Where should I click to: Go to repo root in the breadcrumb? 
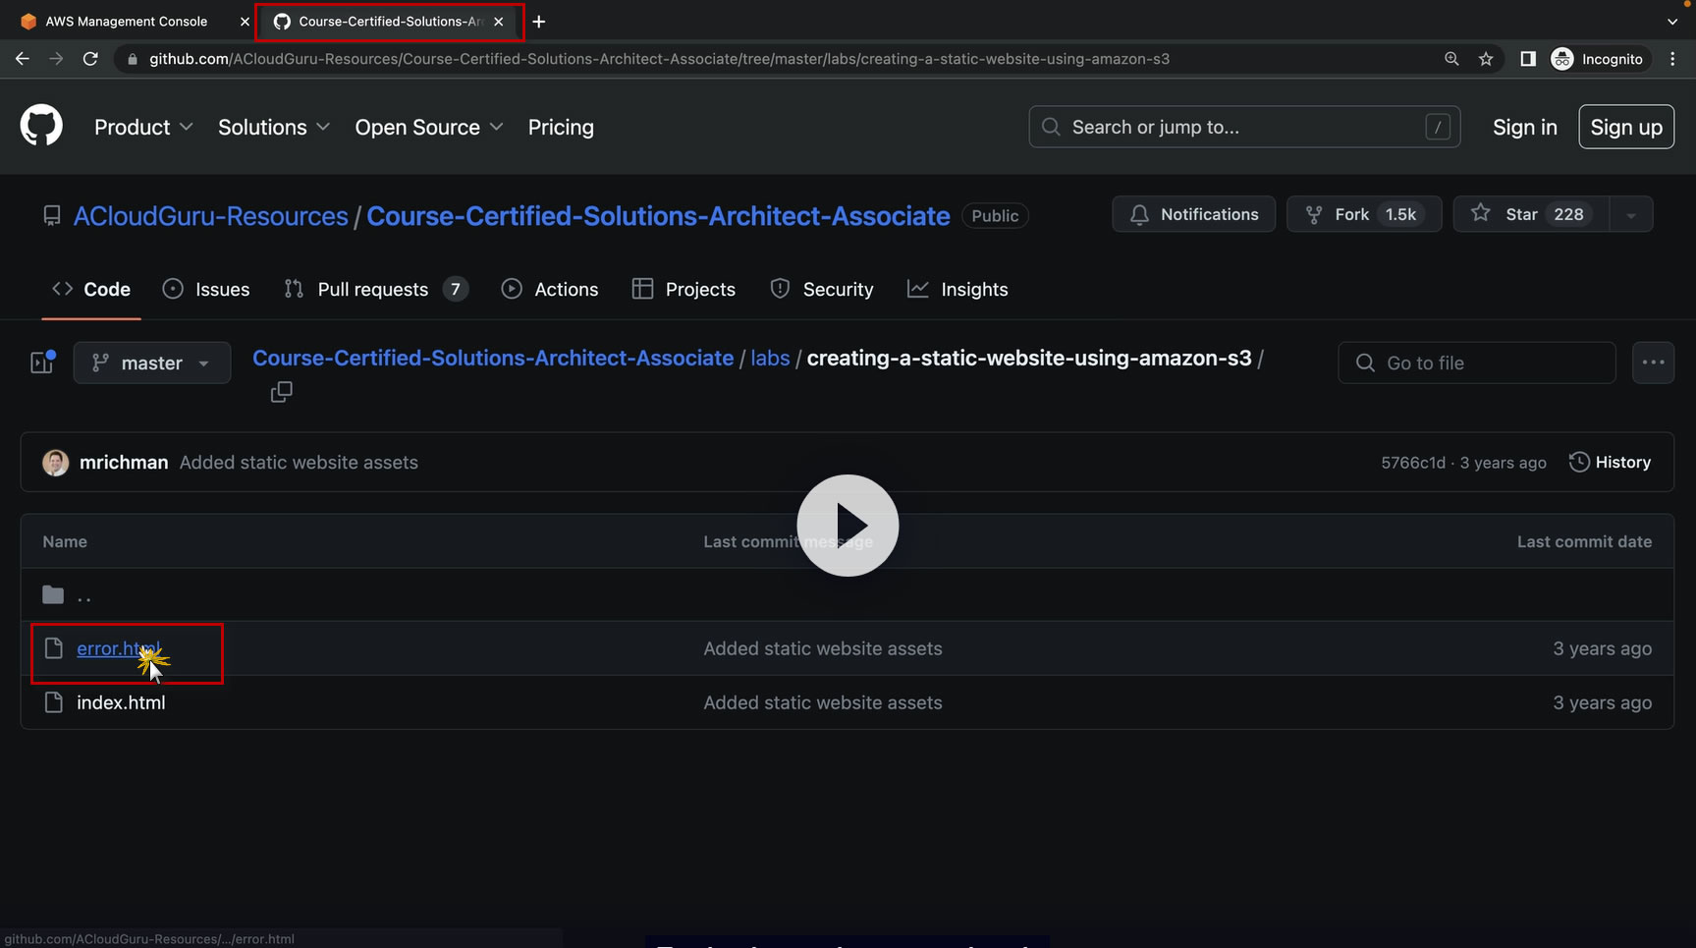tap(493, 358)
